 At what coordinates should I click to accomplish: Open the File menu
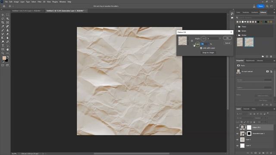pos(6,2)
